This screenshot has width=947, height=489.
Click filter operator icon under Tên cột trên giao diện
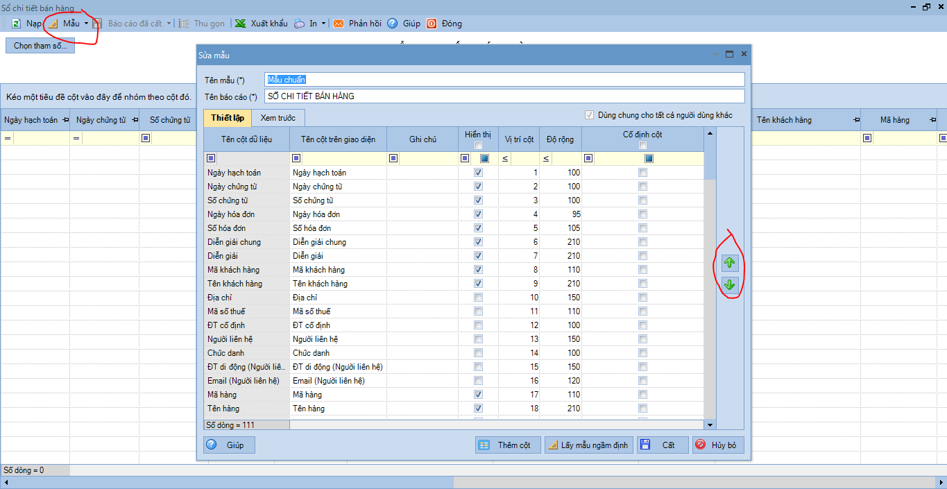click(x=296, y=159)
